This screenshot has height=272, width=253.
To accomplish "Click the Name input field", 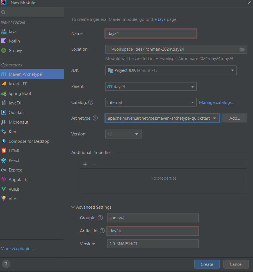I will [x=151, y=34].
